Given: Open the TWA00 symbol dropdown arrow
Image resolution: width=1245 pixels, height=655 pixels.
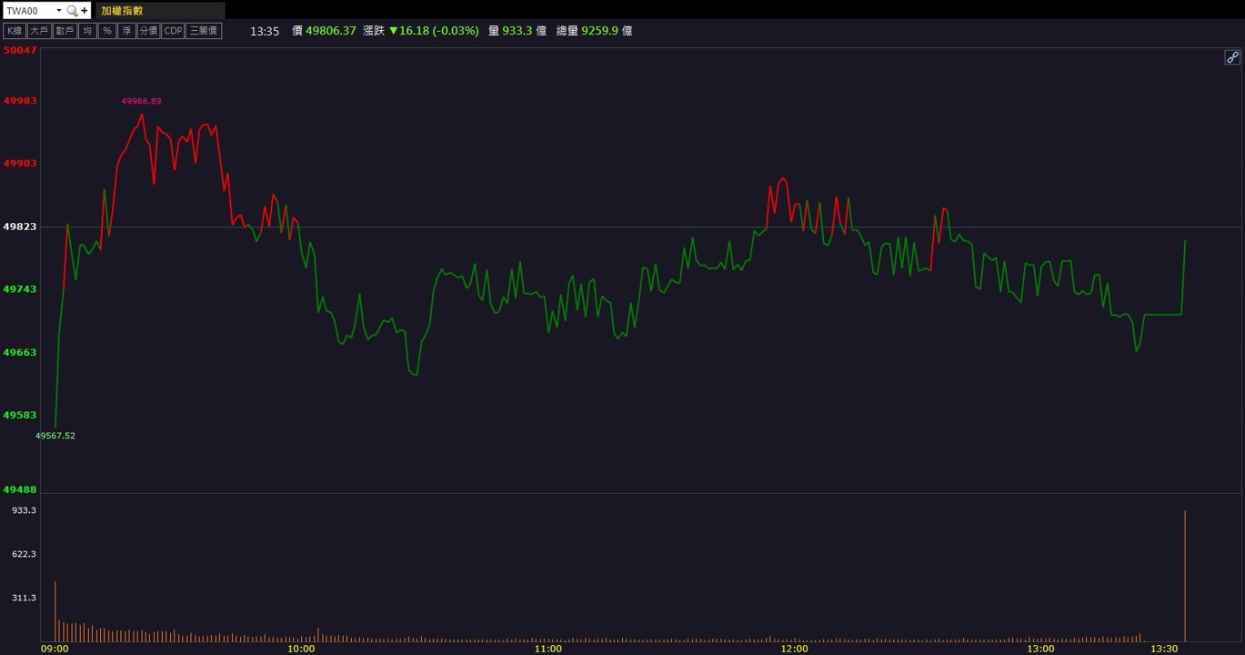Looking at the screenshot, I should click(x=59, y=11).
